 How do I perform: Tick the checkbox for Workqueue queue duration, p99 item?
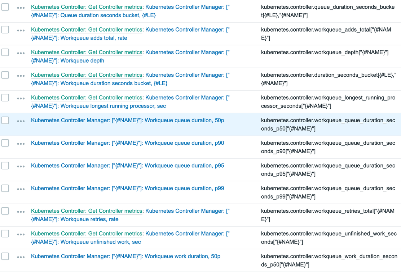pos(5,188)
